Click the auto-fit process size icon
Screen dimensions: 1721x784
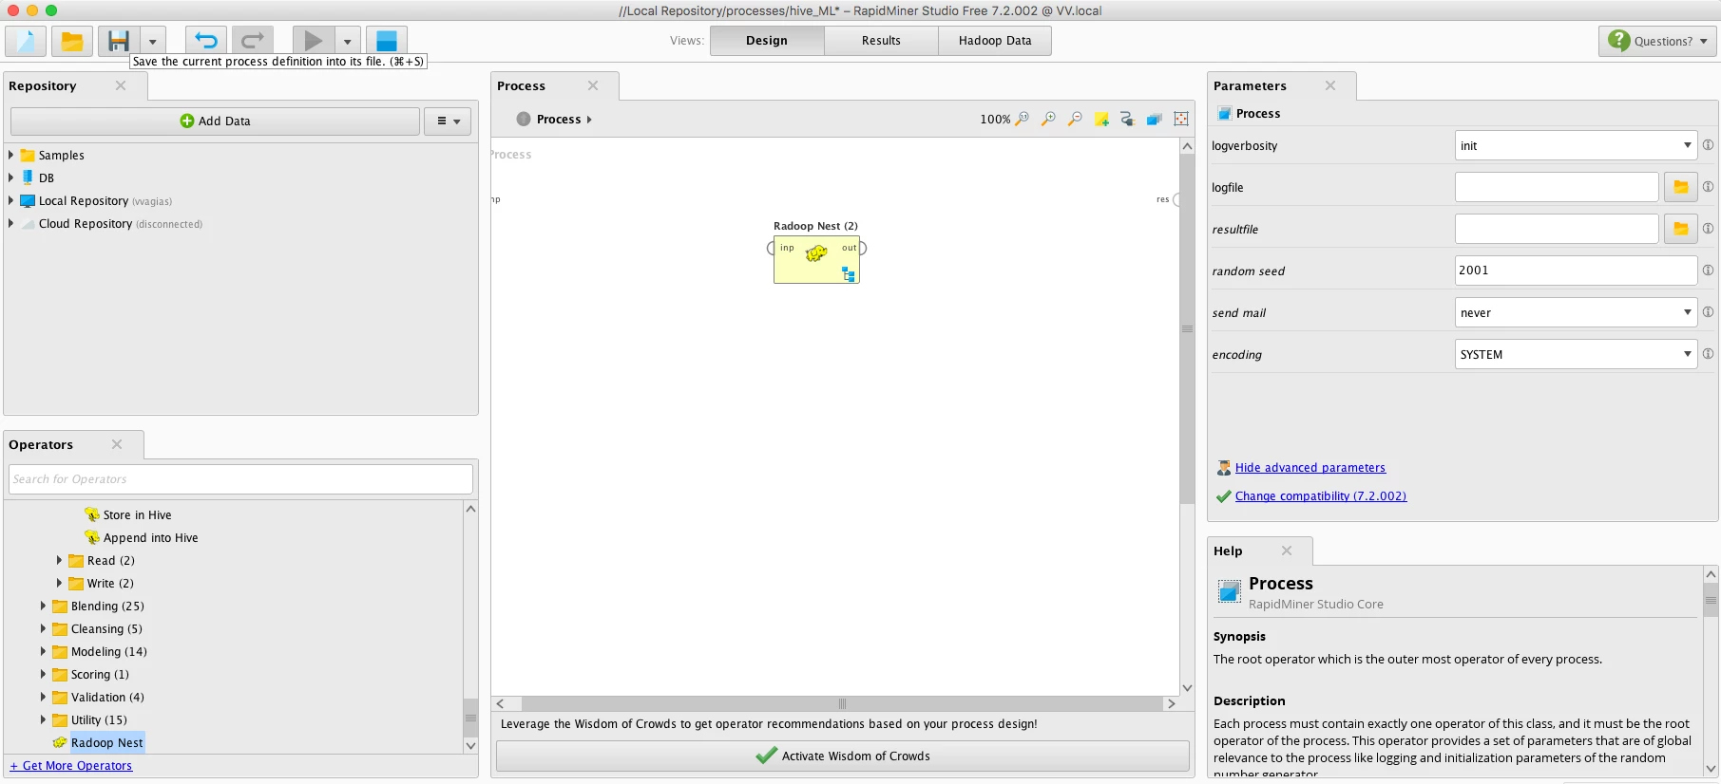[1181, 119]
